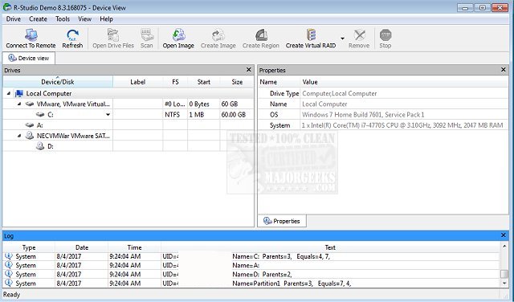Collapse the NECVMWar VMware SATA node
514x302 pixels.
[19, 136]
